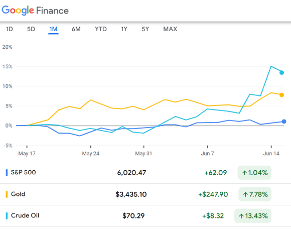The width and height of the screenshot is (291, 229).
Task: Click the Jun 7 axis label
Action: (x=208, y=153)
